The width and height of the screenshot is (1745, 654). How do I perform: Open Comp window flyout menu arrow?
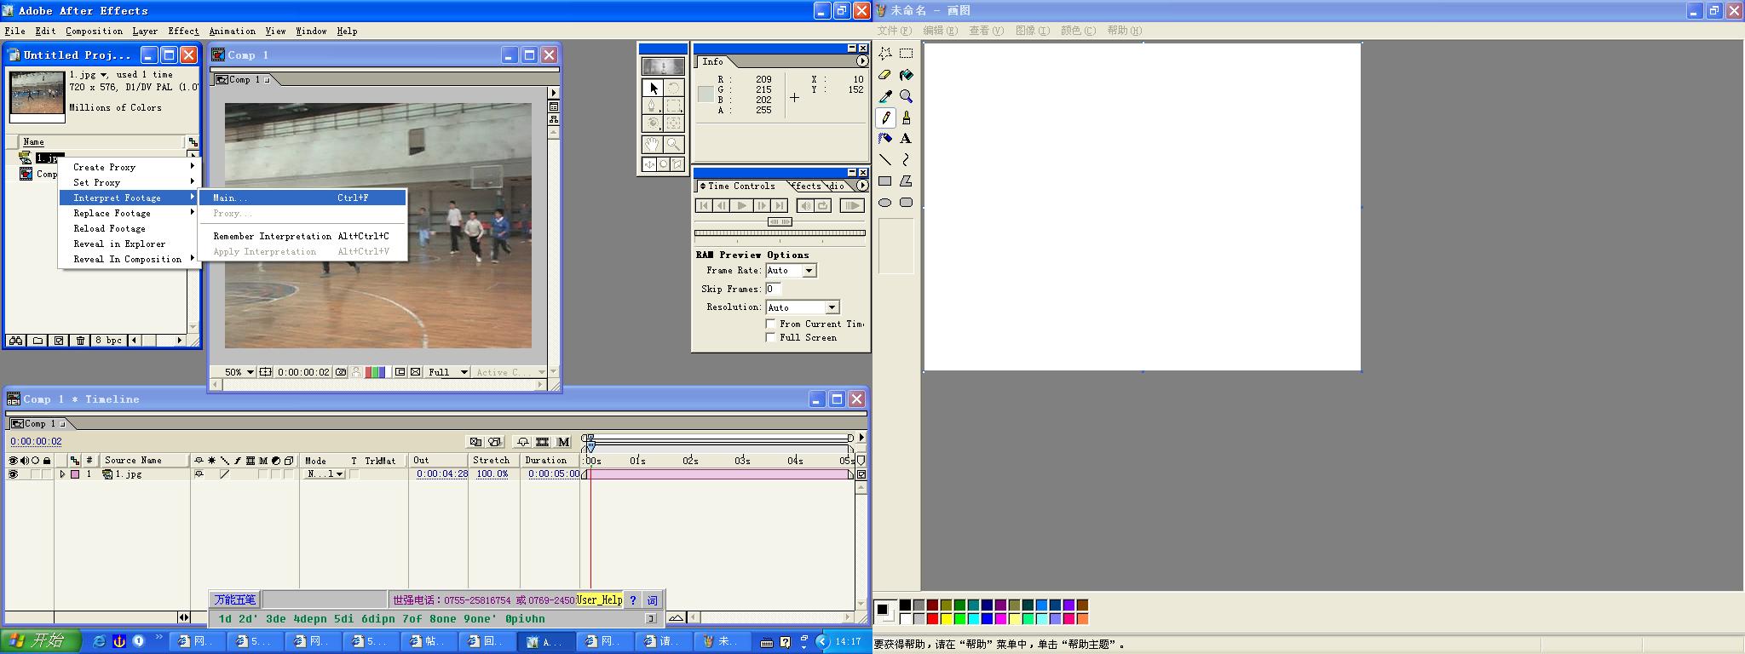pyautogui.click(x=553, y=93)
